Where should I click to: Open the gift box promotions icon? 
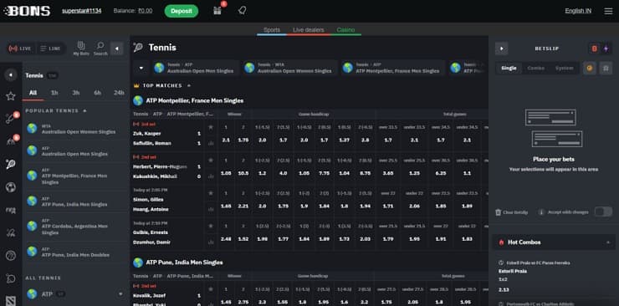coord(217,11)
